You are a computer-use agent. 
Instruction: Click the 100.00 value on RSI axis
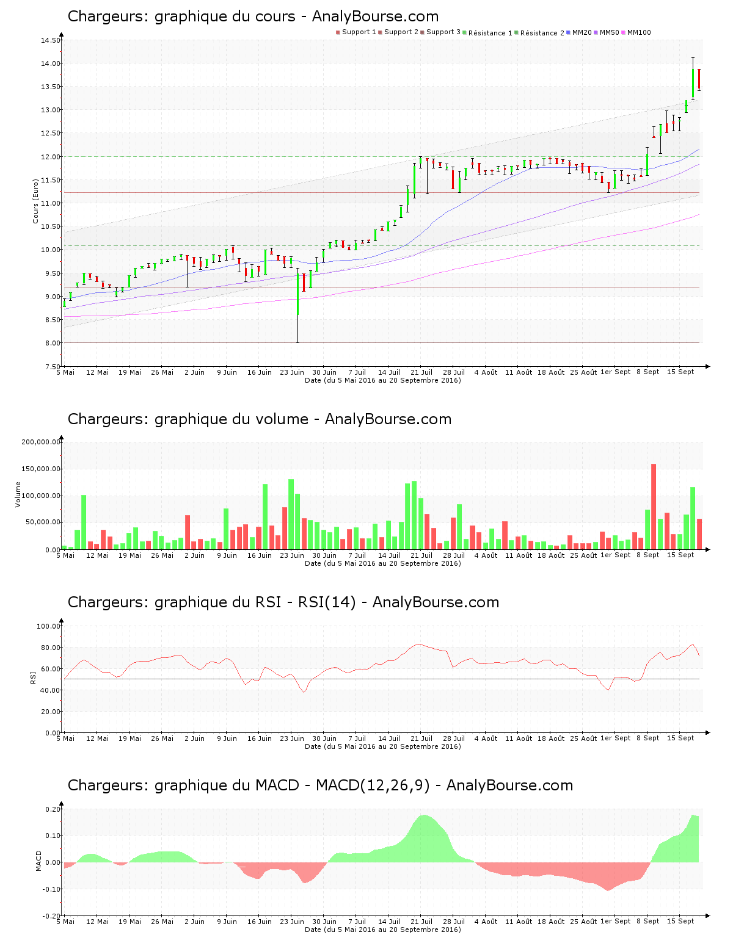click(x=49, y=626)
